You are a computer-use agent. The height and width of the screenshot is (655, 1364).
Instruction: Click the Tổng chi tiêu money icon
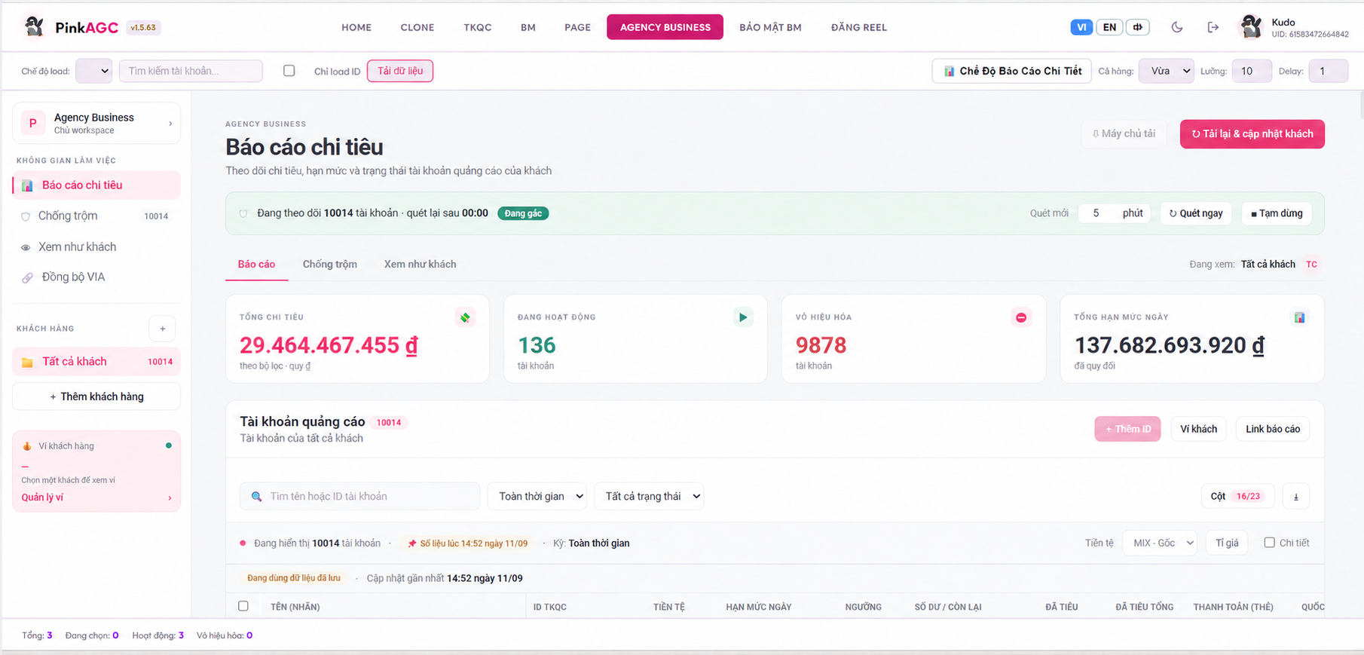pos(465,317)
